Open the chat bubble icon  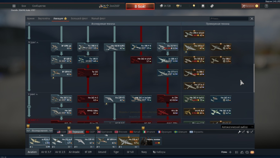[247, 152]
